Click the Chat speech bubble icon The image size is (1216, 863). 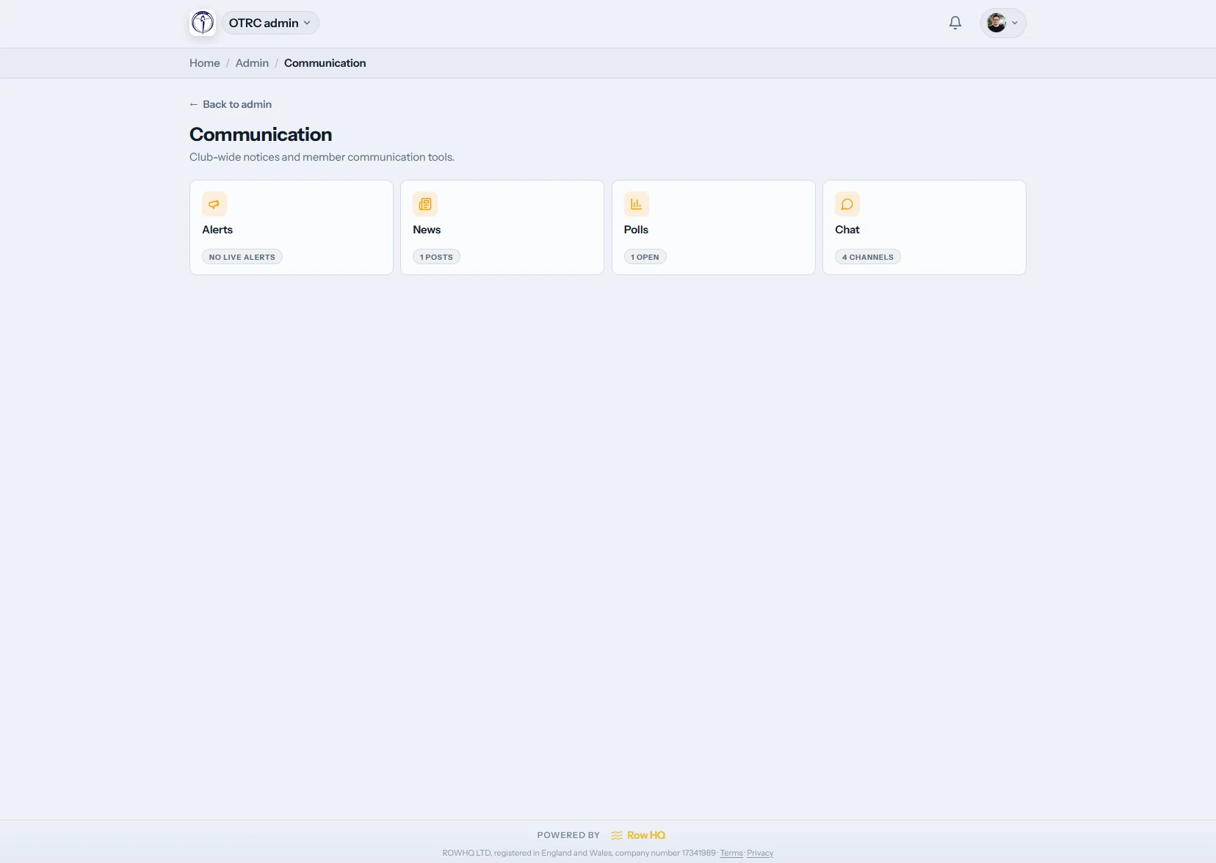pyautogui.click(x=847, y=204)
